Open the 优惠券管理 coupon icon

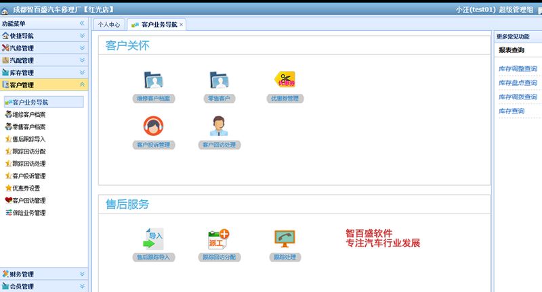point(285,79)
